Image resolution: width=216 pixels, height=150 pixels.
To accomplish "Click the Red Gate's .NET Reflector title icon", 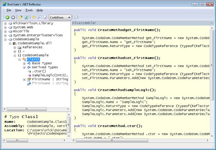I will tap(4, 4).
